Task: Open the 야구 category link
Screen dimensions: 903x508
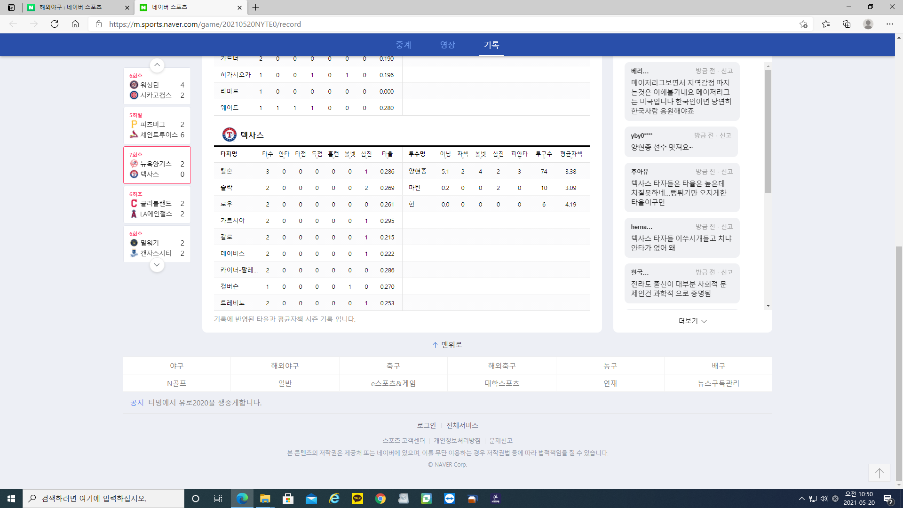Action: (177, 366)
